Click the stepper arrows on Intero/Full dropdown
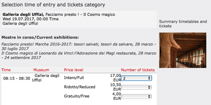Screen dimensions: 211x105 pyautogui.click(x=149, y=78)
